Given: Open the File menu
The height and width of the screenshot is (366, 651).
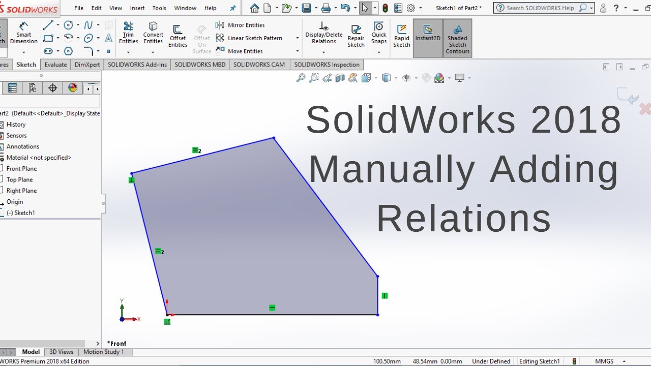Looking at the screenshot, I should point(79,8).
